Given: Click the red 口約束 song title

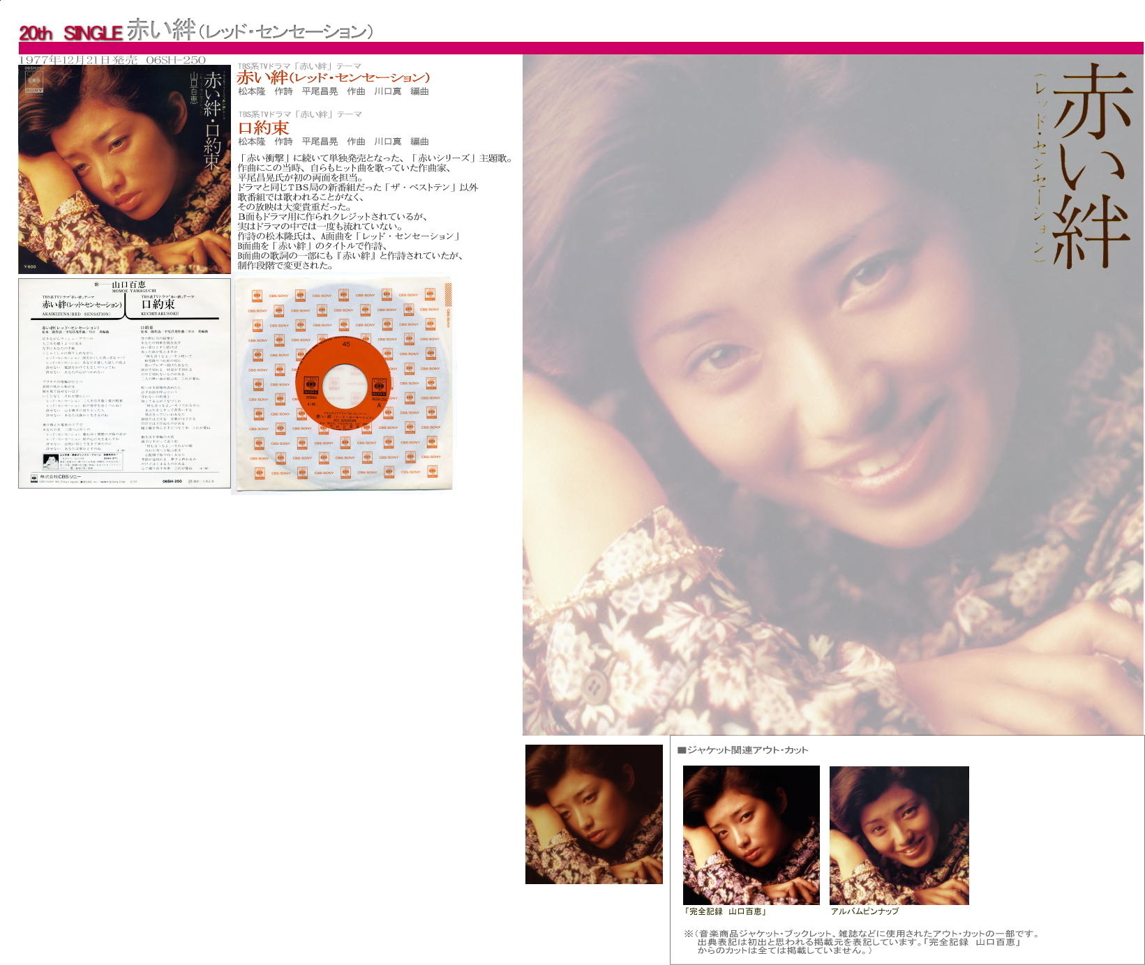Looking at the screenshot, I should (x=263, y=128).
